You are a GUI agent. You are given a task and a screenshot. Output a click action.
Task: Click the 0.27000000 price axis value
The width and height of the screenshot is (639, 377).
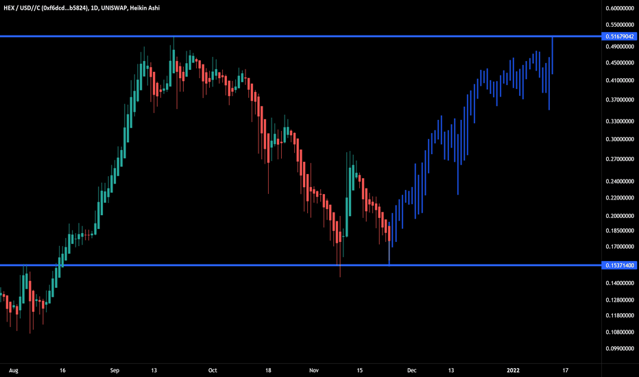click(620, 159)
